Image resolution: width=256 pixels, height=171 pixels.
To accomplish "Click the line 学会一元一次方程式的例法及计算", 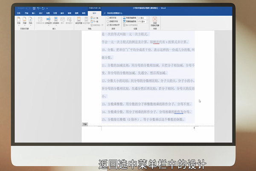I will click(x=145, y=42).
